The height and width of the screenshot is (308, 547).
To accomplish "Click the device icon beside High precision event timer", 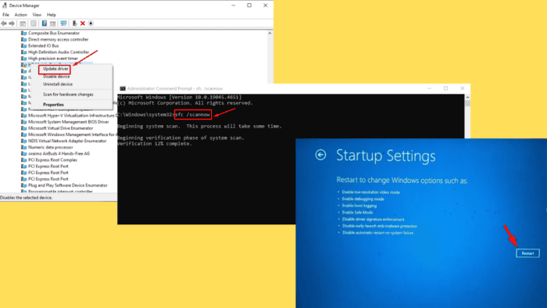I will pos(23,59).
